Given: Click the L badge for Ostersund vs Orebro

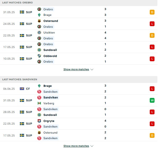Looking at the screenshot, I should coord(152,24).
